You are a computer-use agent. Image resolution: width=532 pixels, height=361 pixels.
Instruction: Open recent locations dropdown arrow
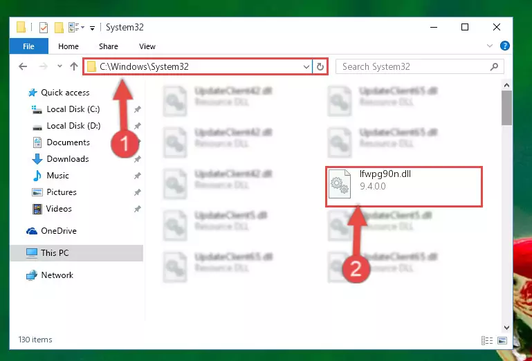(59, 66)
